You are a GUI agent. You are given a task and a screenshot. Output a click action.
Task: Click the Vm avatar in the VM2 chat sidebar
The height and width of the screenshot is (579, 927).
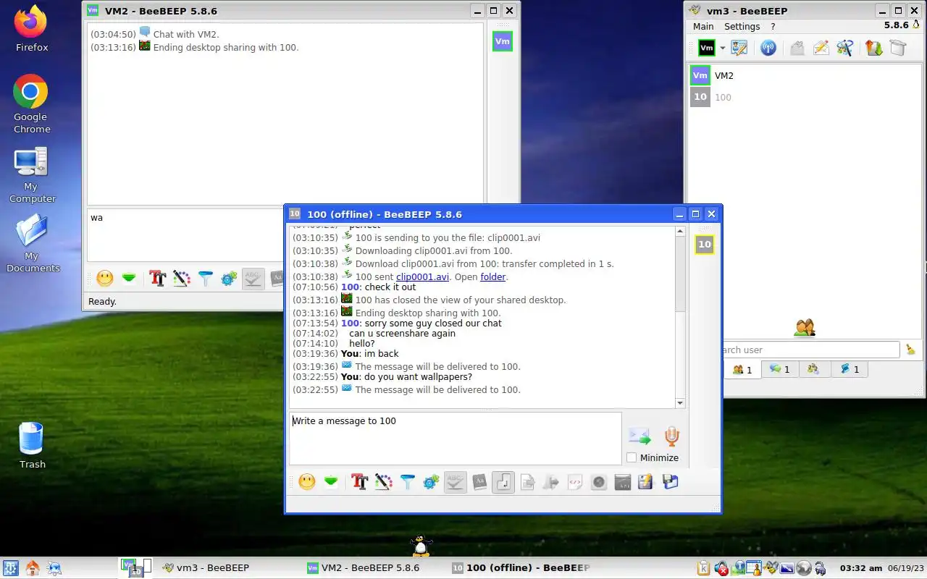pyautogui.click(x=503, y=41)
